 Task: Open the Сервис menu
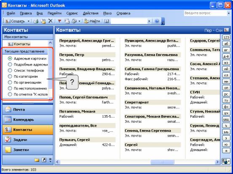72,13
